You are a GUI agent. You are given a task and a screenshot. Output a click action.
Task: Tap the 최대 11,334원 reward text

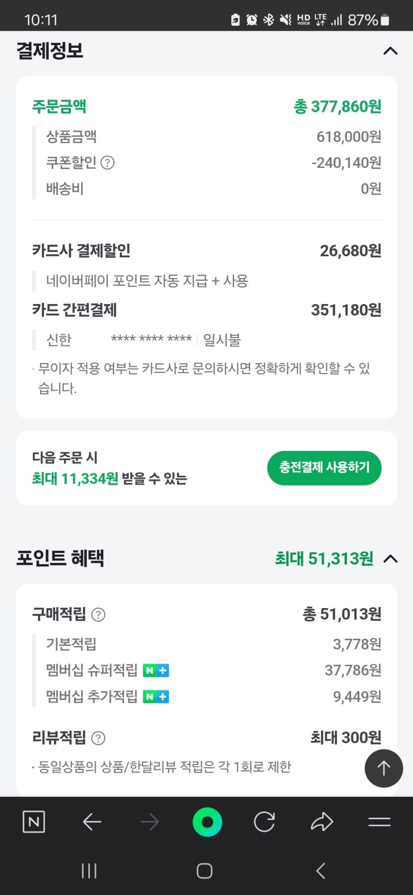[x=75, y=479]
